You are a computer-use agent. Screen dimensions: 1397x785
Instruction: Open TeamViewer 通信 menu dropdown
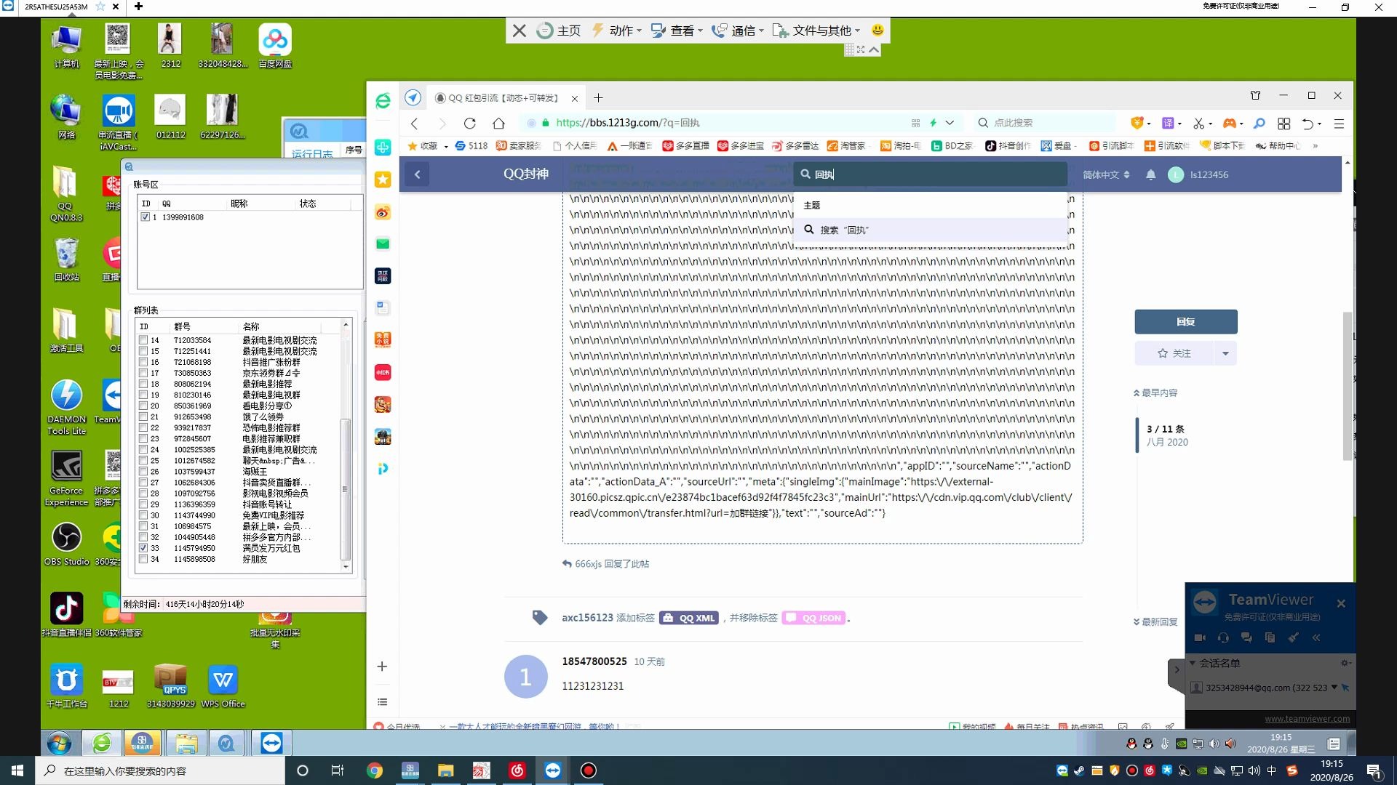tap(738, 31)
